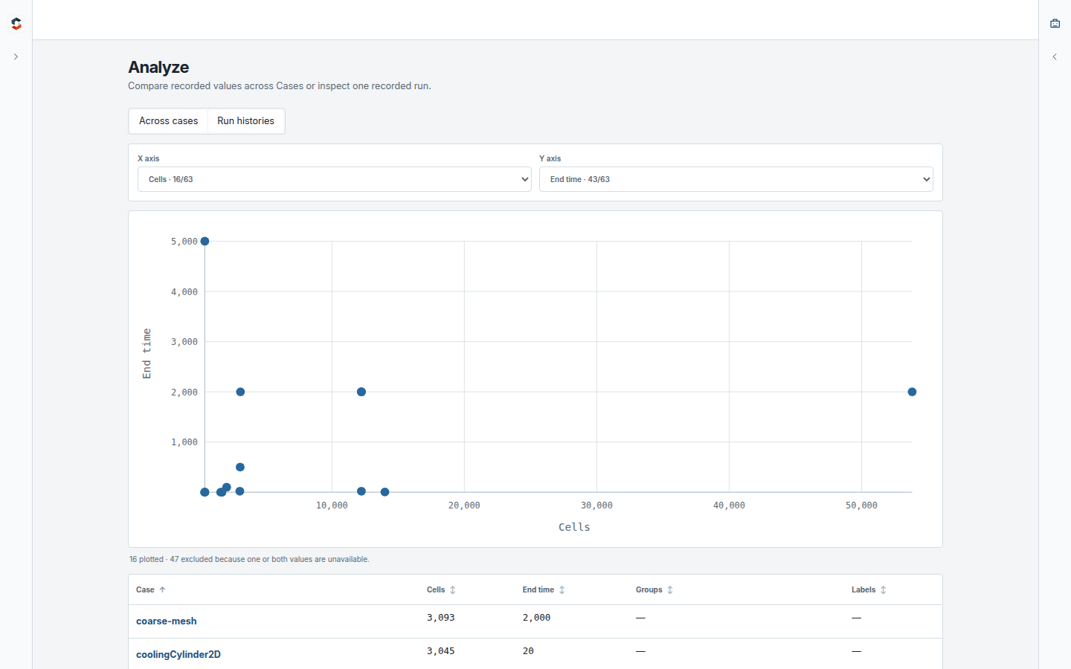
Task: Switch to Run histories tab
Action: pos(245,121)
